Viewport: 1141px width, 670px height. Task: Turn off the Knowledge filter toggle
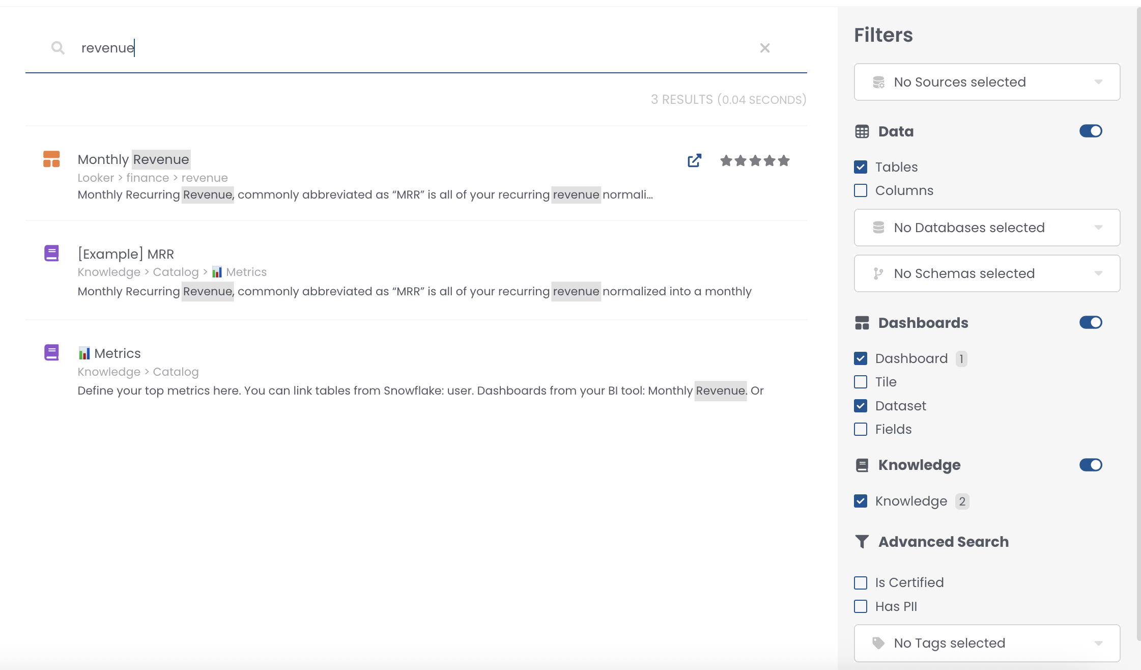[x=1090, y=465]
